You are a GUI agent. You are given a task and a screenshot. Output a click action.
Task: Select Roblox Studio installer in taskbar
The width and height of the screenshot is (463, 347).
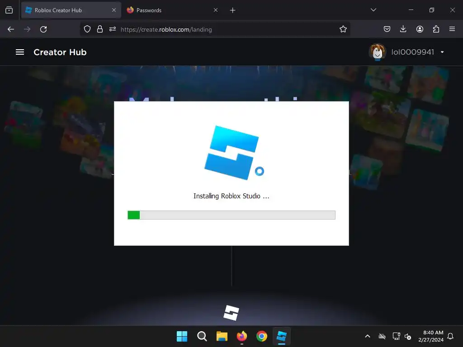(281, 336)
